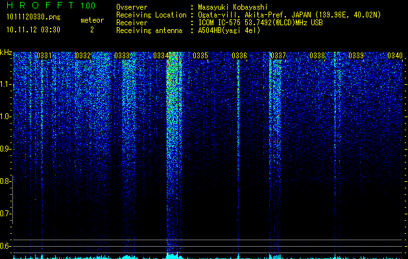The width and height of the screenshot is (408, 259).
Task: Click the 0334 time marker
Action: pos(161,56)
